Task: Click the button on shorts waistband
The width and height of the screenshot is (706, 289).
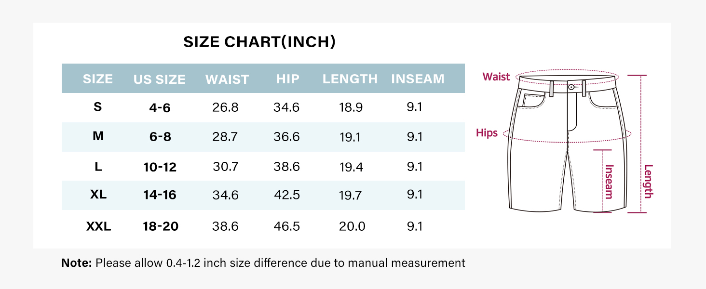Action: pos(571,87)
